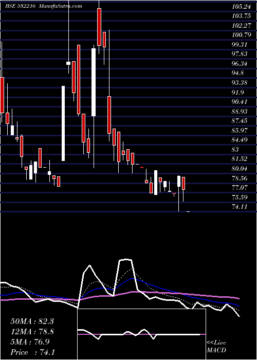Click the <<Live MACD label
This screenshot has height=360, width=257.
pyautogui.click(x=216, y=347)
